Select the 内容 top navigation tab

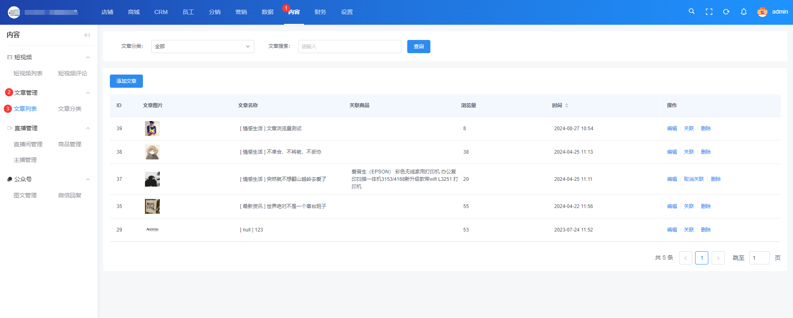294,12
